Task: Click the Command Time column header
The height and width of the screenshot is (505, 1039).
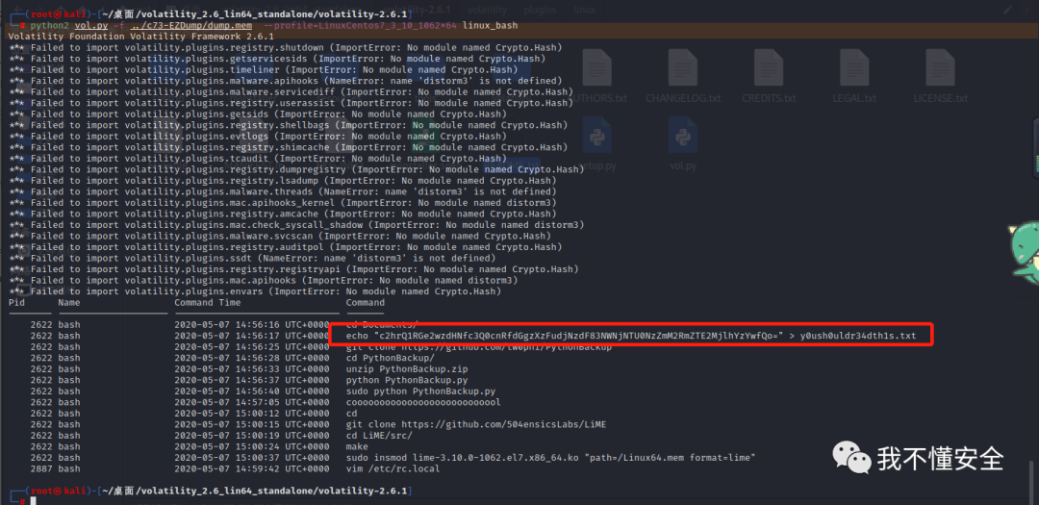Action: (x=208, y=302)
